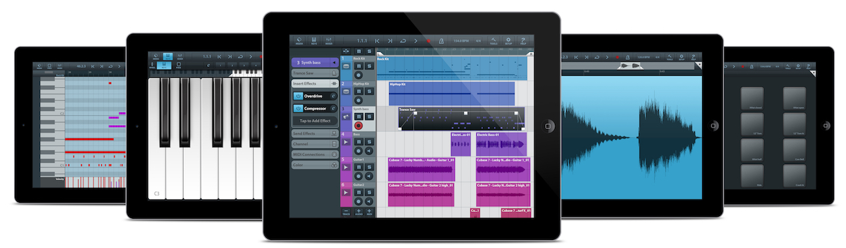Click Bass track audio type icon
Image resolution: width=846 pixels, height=248 pixels.
pos(346,142)
